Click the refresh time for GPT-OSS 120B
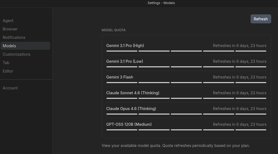 point(239,124)
